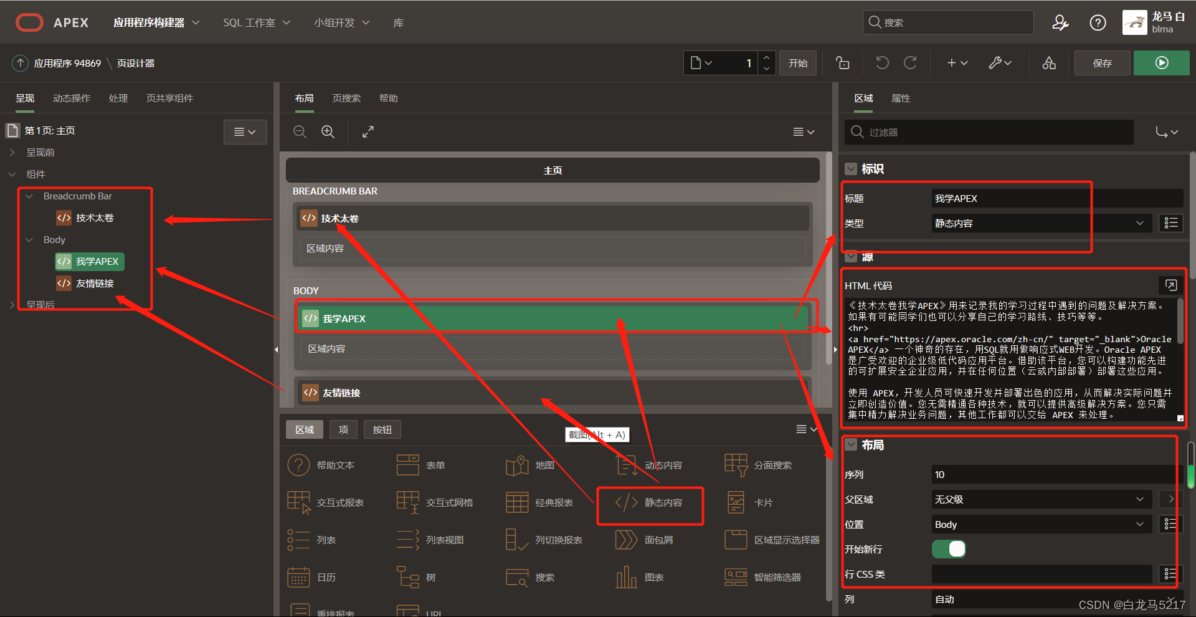The height and width of the screenshot is (617, 1196).
Task: Open the row CSS classes picker icon
Action: click(x=1171, y=574)
